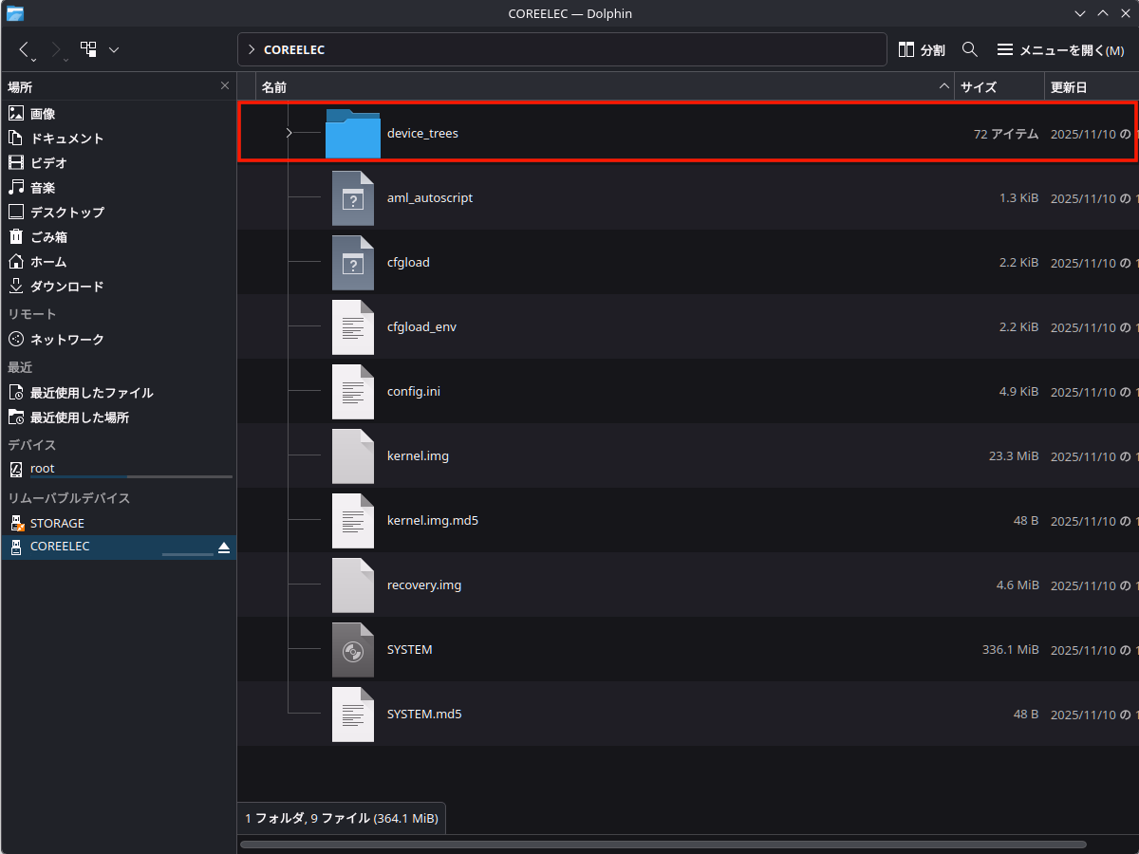Image resolution: width=1139 pixels, height=854 pixels.
Task: Open ネットワーク remote place
Action: click(119, 339)
